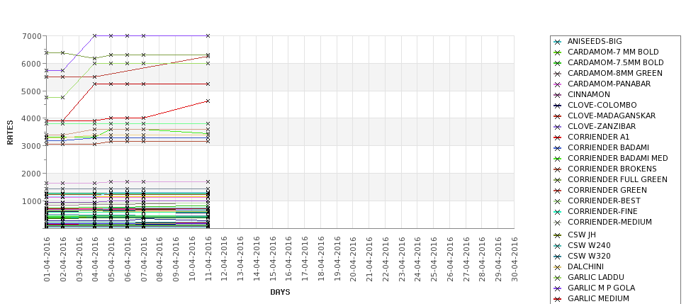Image resolution: width=691 pixels, height=304 pixels.
Task: Click the GARLIC M P GOLA legend marker
Action: point(558,288)
